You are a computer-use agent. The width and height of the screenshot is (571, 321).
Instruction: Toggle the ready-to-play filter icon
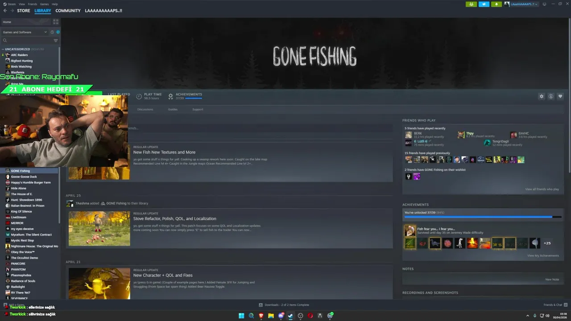coord(58,32)
